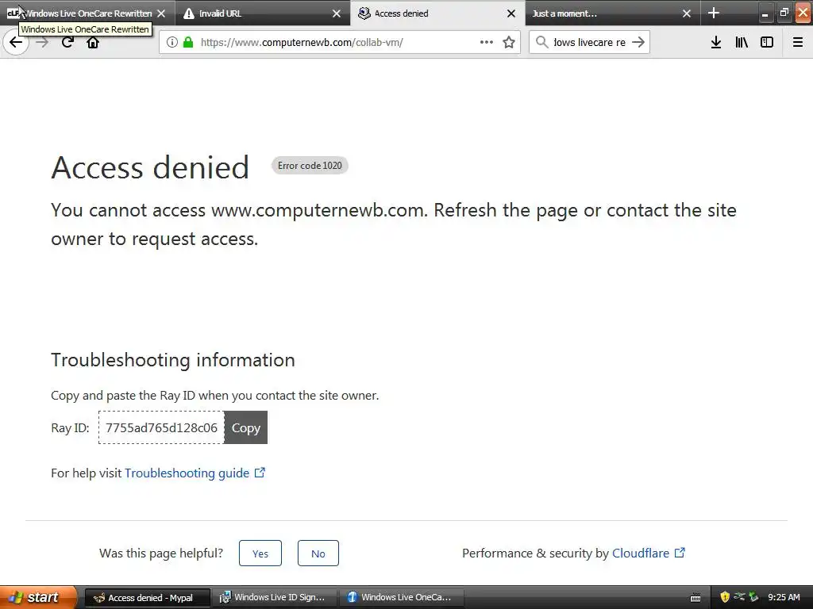Answer No to page helpful question
The width and height of the screenshot is (813, 609).
318,553
